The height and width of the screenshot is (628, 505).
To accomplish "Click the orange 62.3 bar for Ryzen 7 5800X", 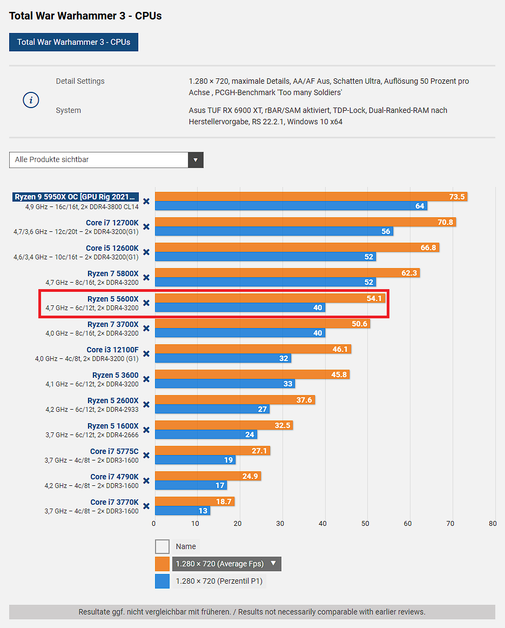I will pyautogui.click(x=288, y=273).
